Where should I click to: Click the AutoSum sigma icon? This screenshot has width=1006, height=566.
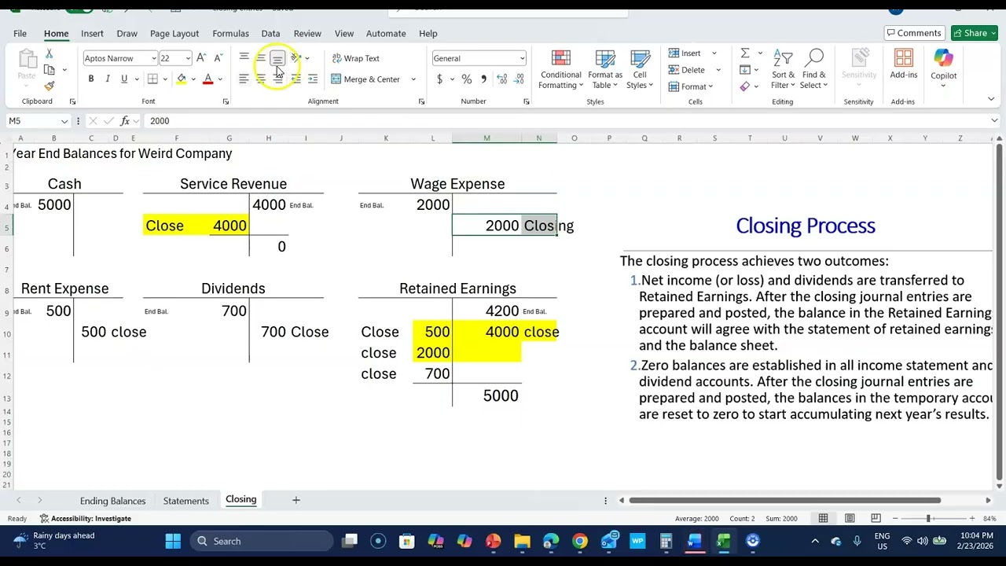pos(745,53)
